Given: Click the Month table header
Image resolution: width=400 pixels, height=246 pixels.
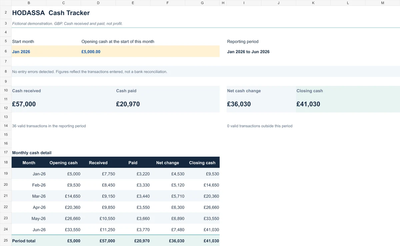Looking at the screenshot, I should 29,163.
